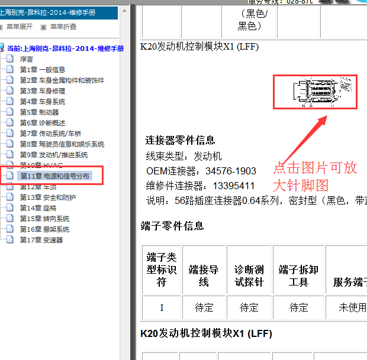367x360 pixels.
Task: Click the page icon beside 第11章
Action: click(10, 176)
